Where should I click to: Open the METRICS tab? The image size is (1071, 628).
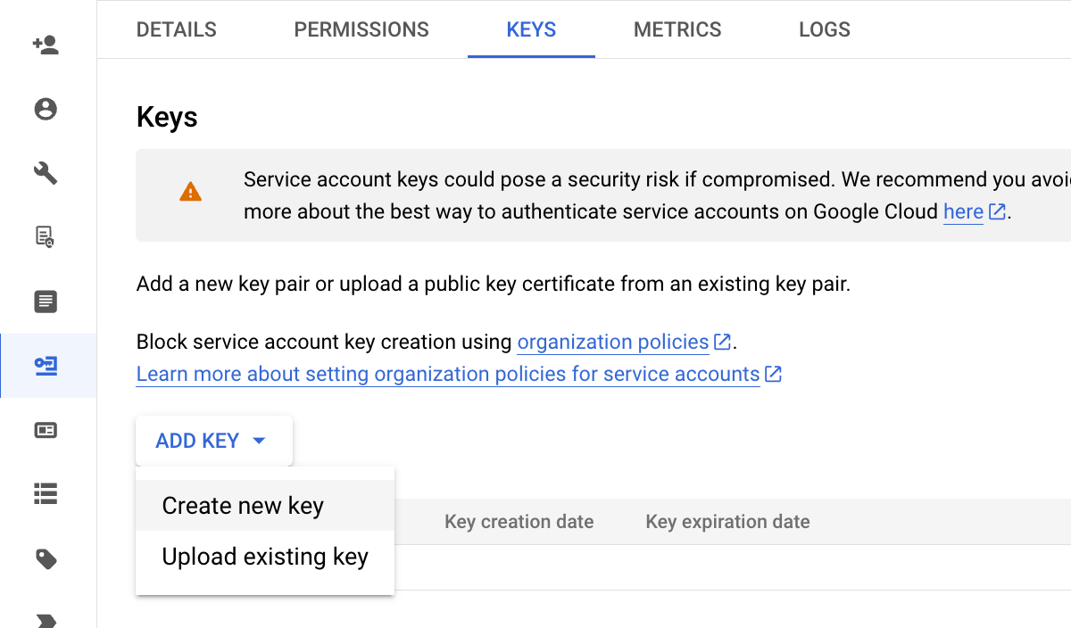[x=677, y=29]
